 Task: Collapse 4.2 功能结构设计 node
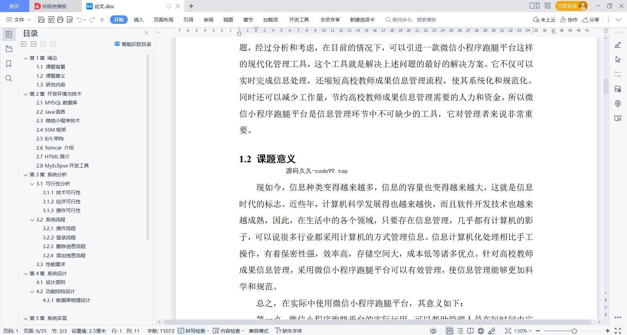32,292
